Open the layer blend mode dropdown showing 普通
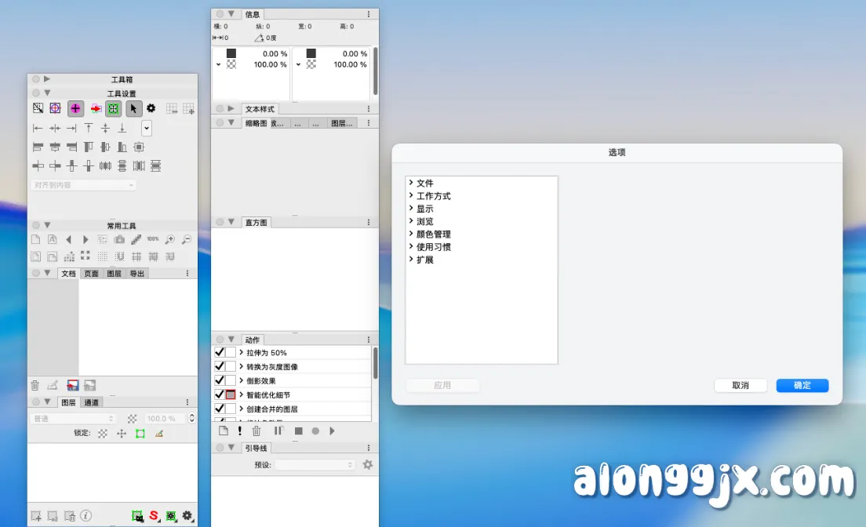 point(72,419)
